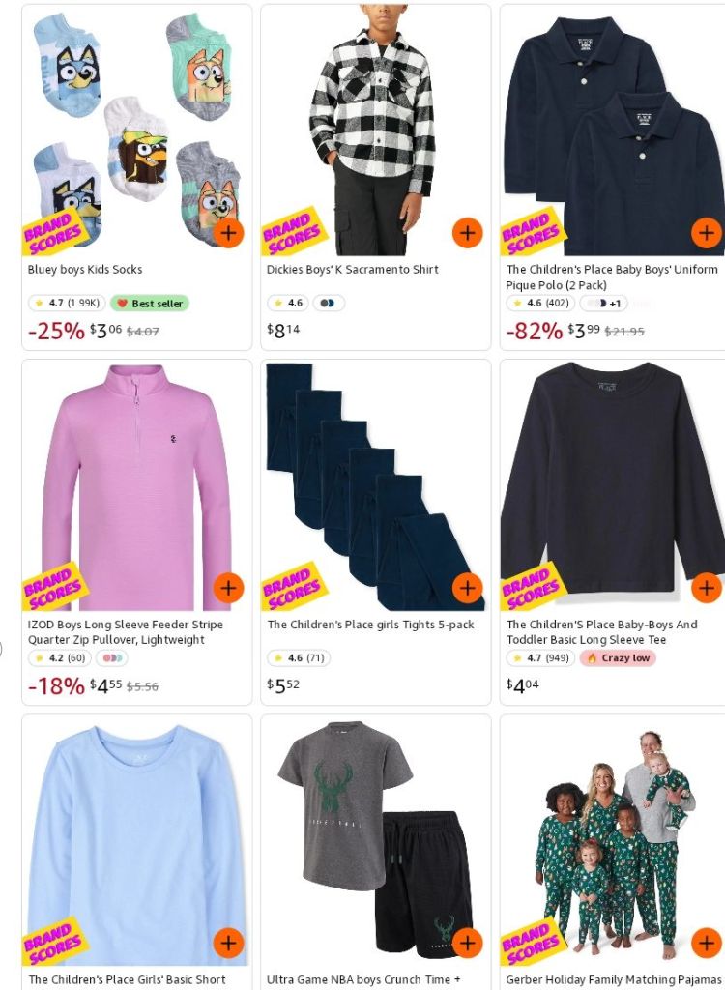Add light blue Girls' Basic shirt to cart
Viewport: 725px width, 990px height.
tap(228, 943)
